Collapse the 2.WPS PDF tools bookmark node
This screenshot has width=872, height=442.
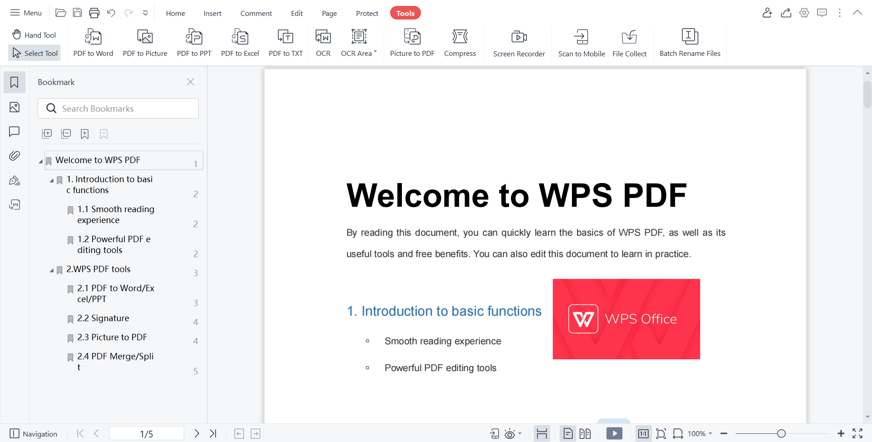tap(51, 270)
